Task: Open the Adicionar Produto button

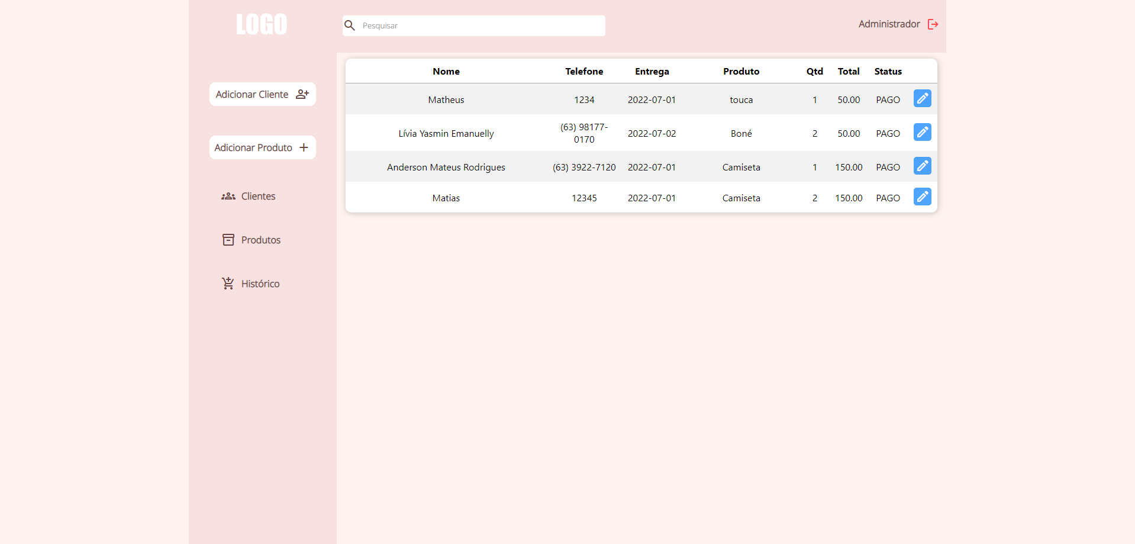Action: click(263, 147)
